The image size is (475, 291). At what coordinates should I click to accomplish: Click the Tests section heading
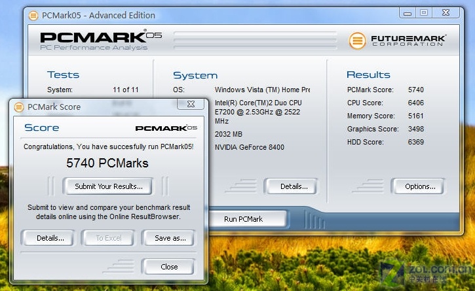pos(63,75)
